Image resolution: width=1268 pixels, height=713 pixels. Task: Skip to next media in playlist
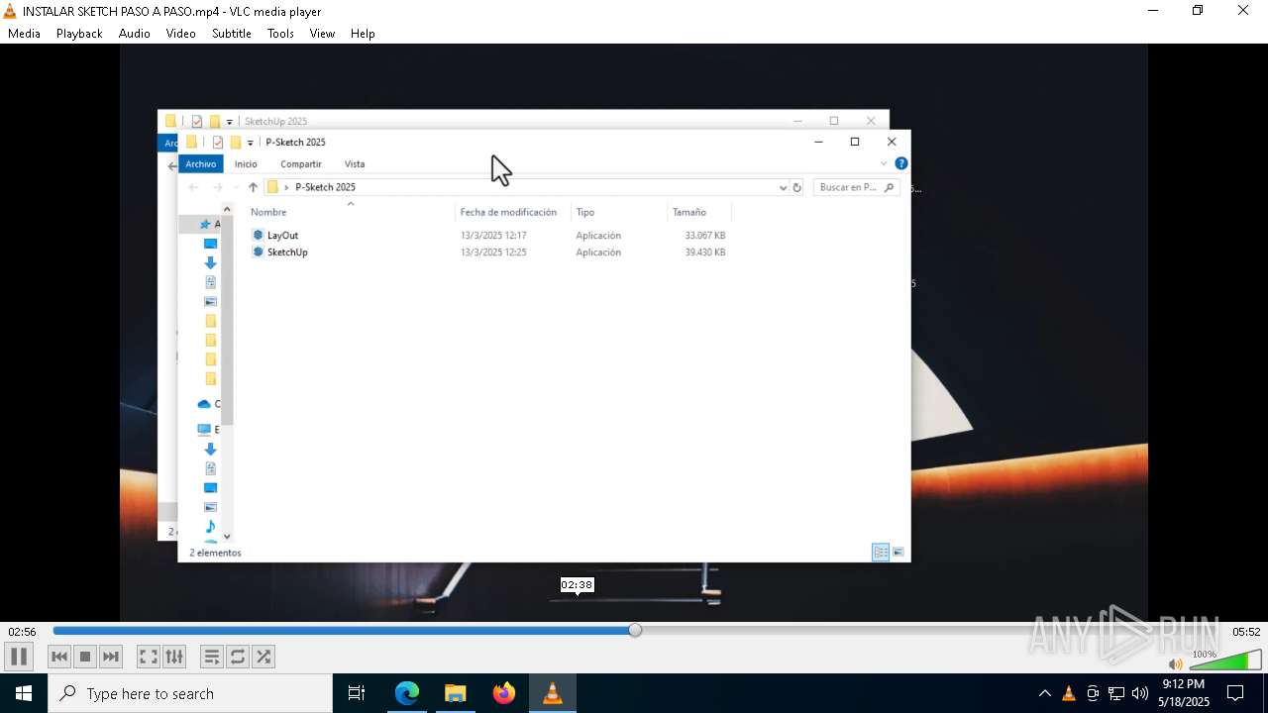click(111, 657)
